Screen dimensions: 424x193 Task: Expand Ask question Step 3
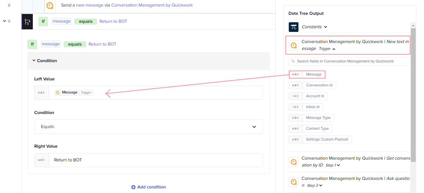[321, 186]
